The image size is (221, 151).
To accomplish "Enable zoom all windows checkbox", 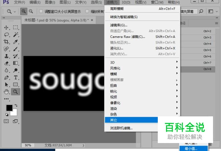I will 87,11.
